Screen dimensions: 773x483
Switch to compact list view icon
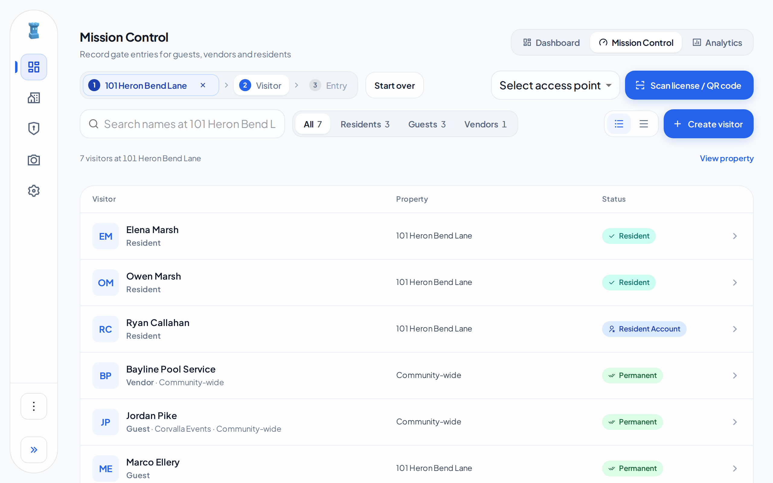(x=644, y=124)
